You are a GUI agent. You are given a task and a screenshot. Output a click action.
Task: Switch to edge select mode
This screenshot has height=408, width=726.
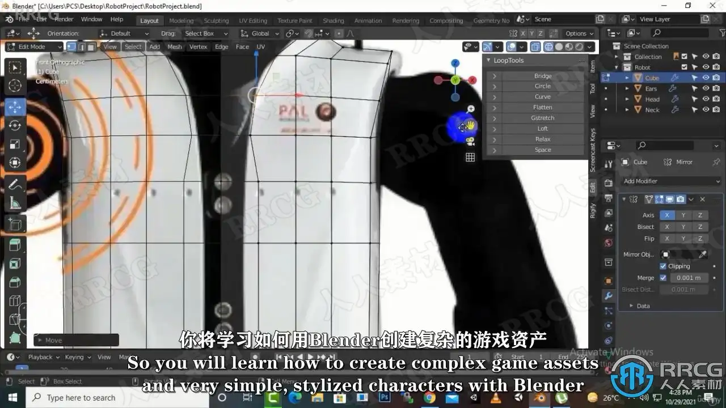82,47
